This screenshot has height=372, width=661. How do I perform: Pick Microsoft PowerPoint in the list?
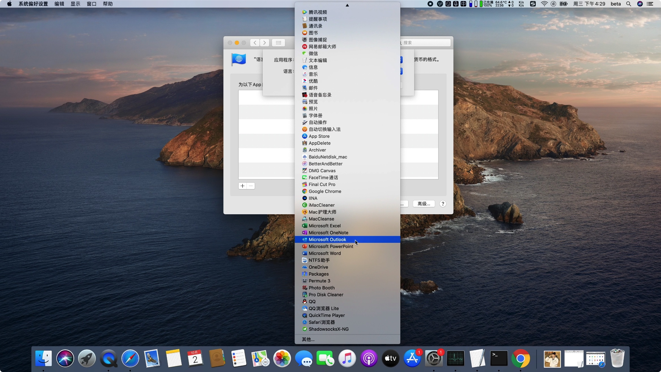click(347, 246)
